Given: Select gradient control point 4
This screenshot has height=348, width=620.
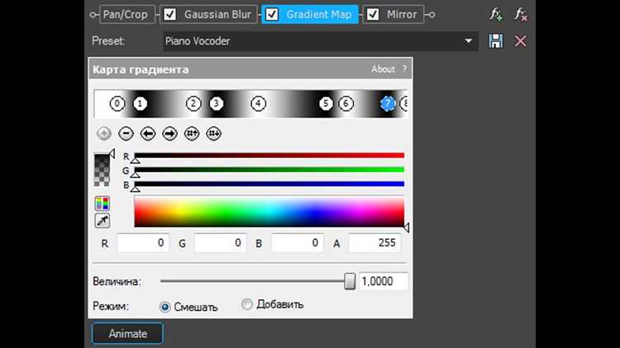Looking at the screenshot, I should coord(258,103).
